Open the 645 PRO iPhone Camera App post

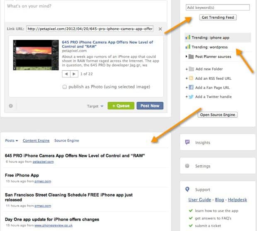point(75,155)
